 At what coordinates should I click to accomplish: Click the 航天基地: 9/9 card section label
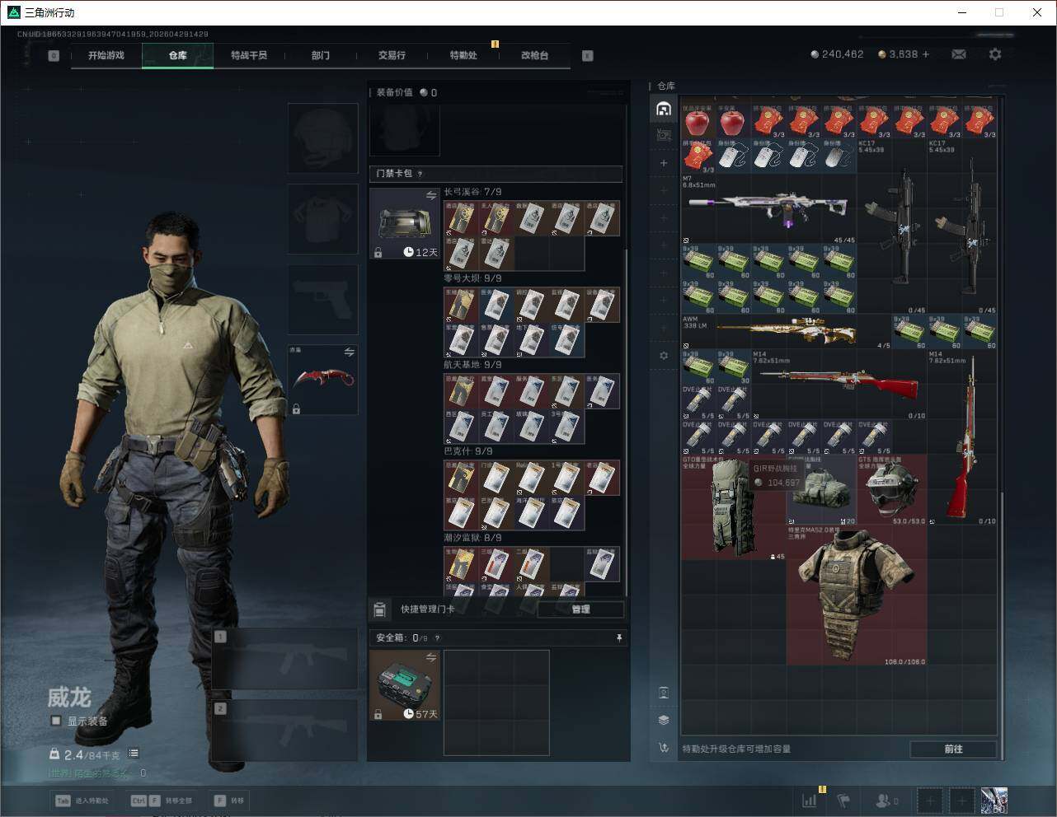tap(472, 365)
